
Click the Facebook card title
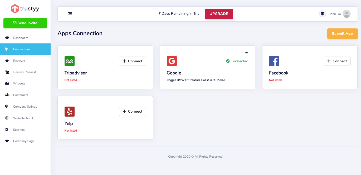tap(279, 73)
